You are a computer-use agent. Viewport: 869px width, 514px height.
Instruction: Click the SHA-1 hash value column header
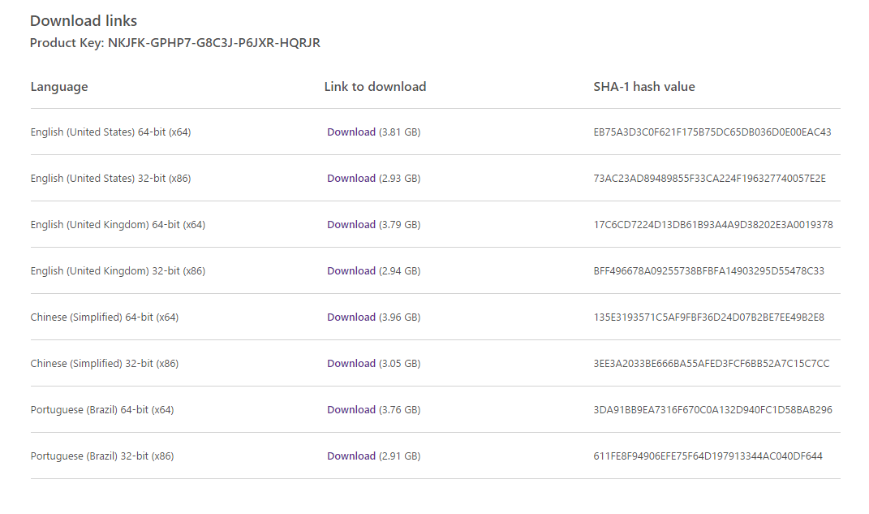coord(643,86)
